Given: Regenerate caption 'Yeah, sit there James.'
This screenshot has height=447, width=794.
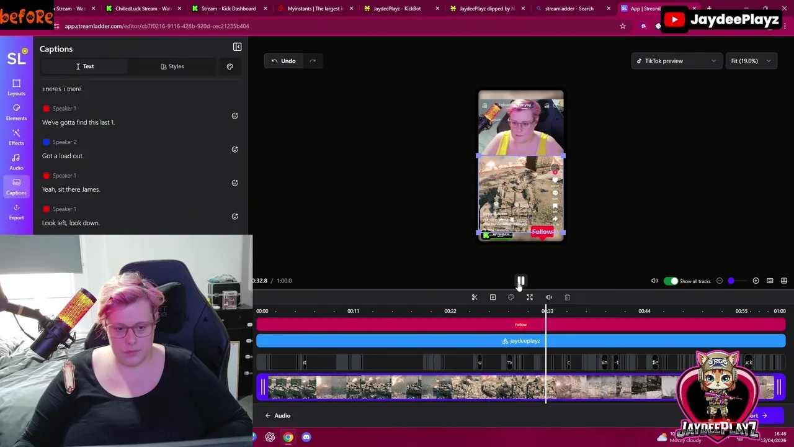Looking at the screenshot, I should (x=234, y=183).
